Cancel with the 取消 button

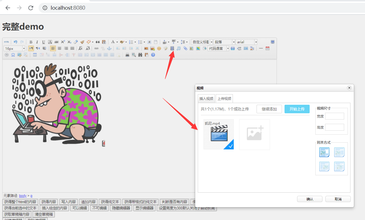tap(338, 199)
